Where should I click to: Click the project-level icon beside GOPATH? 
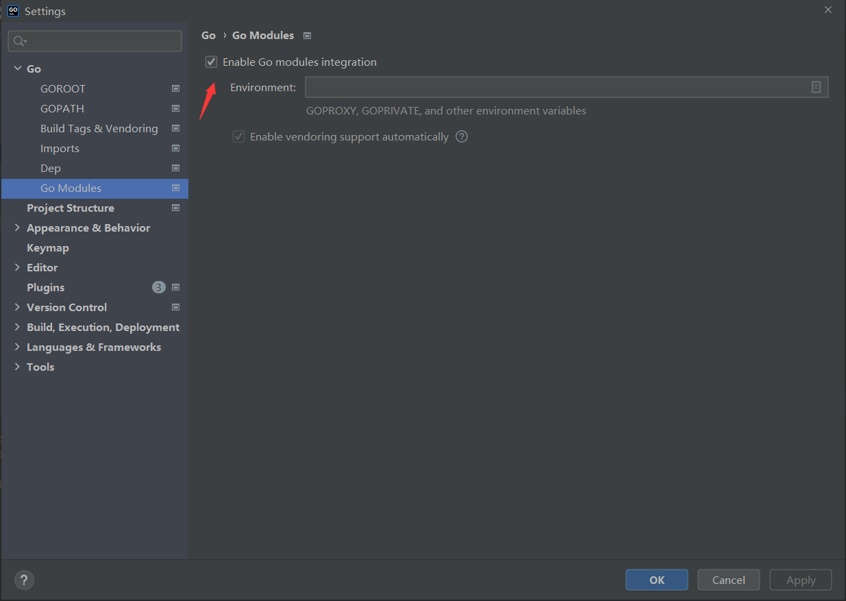pos(175,108)
